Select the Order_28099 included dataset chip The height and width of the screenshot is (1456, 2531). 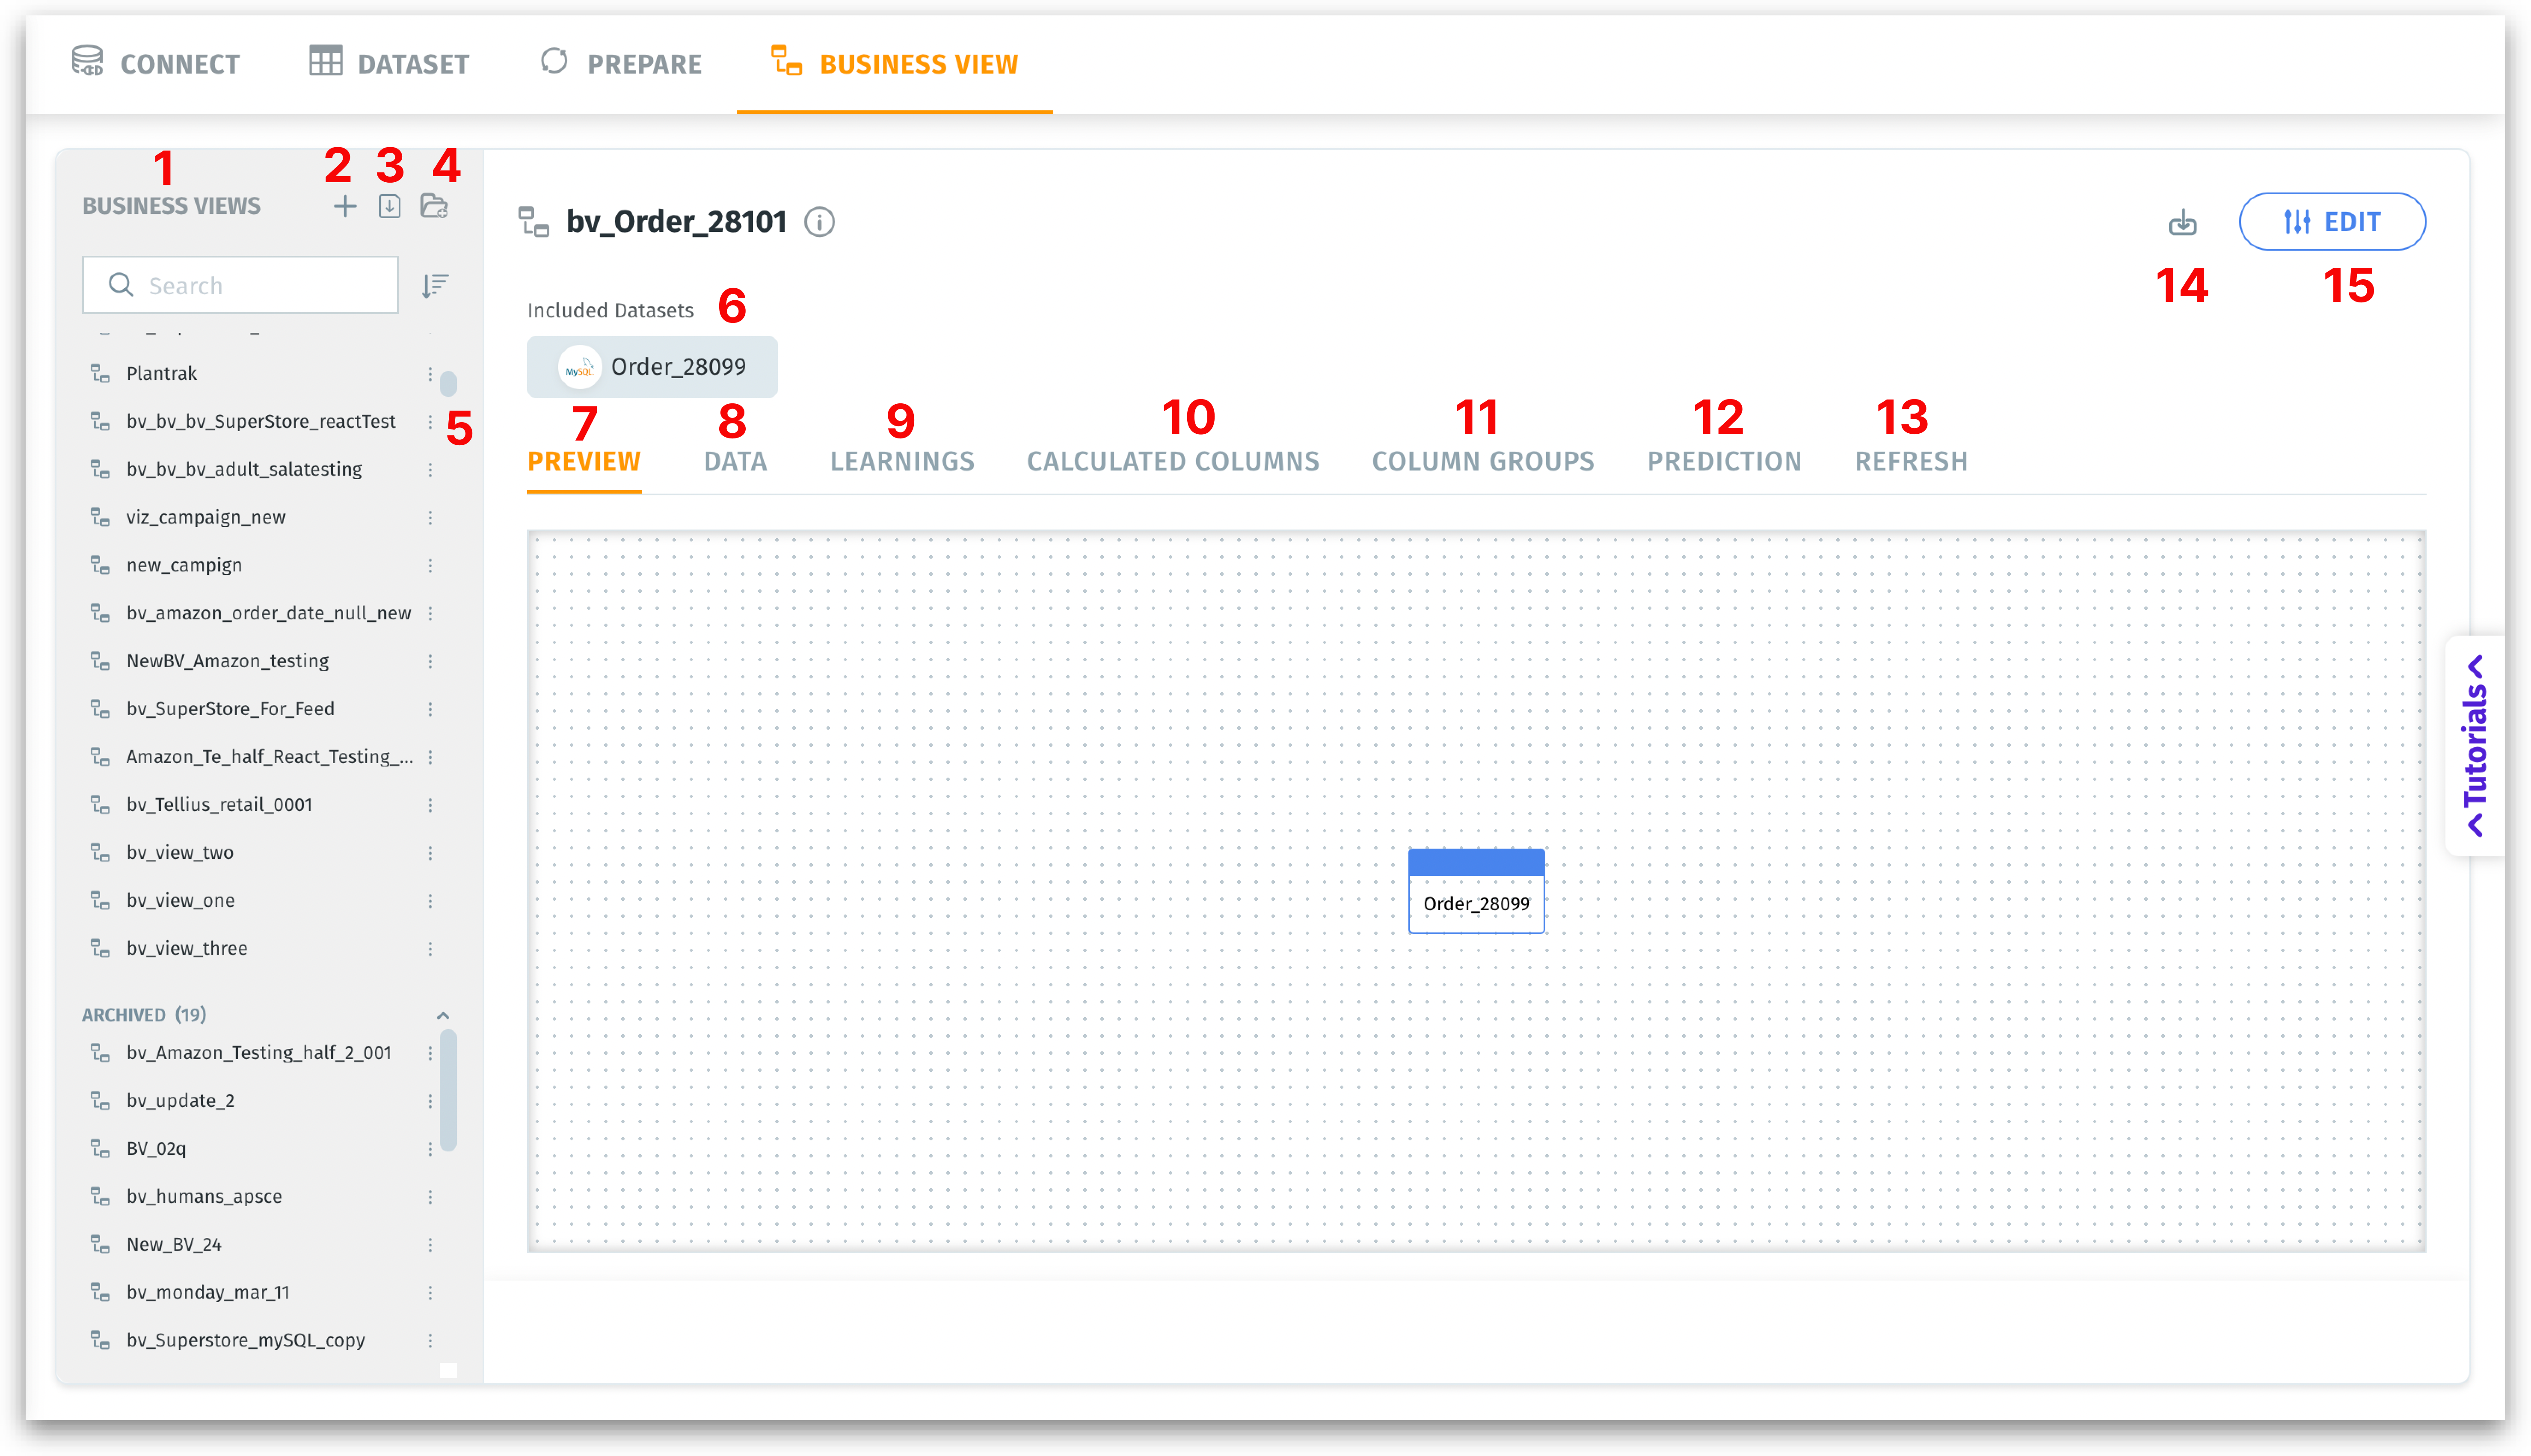point(652,367)
